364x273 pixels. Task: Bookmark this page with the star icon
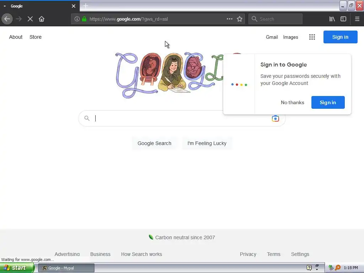[240, 19]
